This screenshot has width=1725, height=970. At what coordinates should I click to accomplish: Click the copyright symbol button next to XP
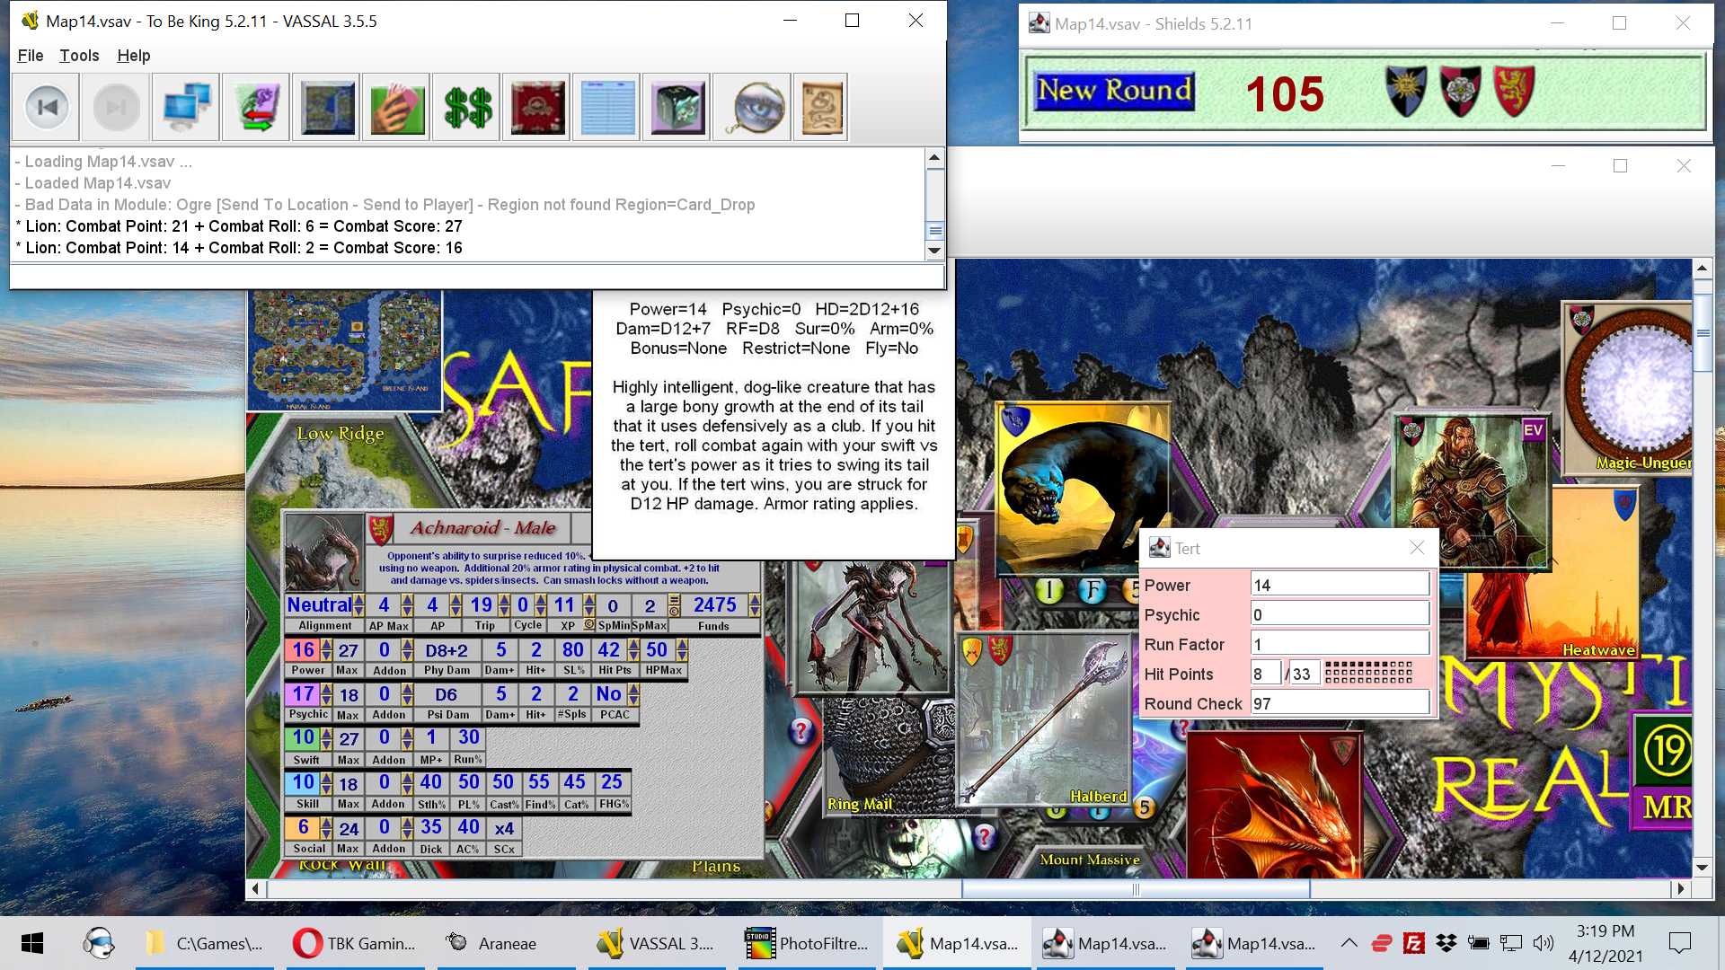tap(589, 624)
